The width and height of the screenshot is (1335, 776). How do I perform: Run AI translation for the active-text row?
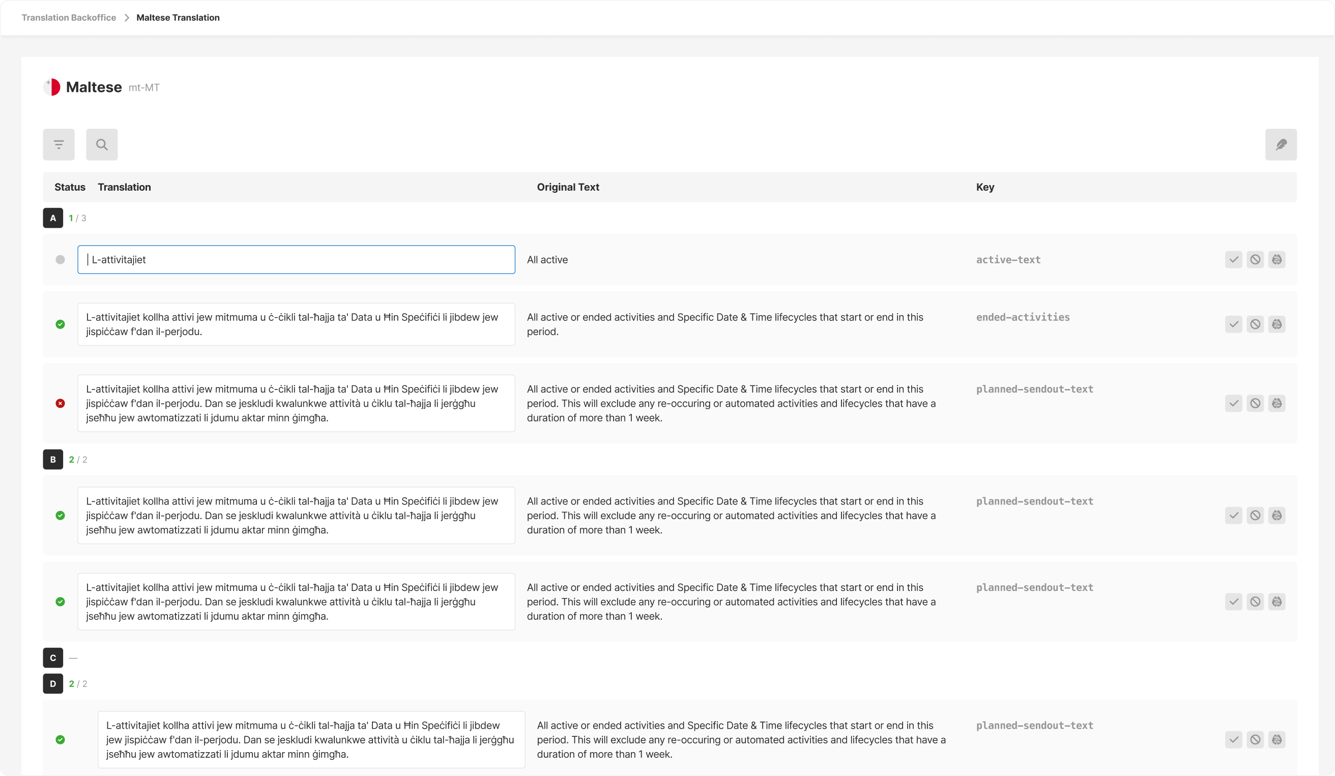click(1276, 259)
